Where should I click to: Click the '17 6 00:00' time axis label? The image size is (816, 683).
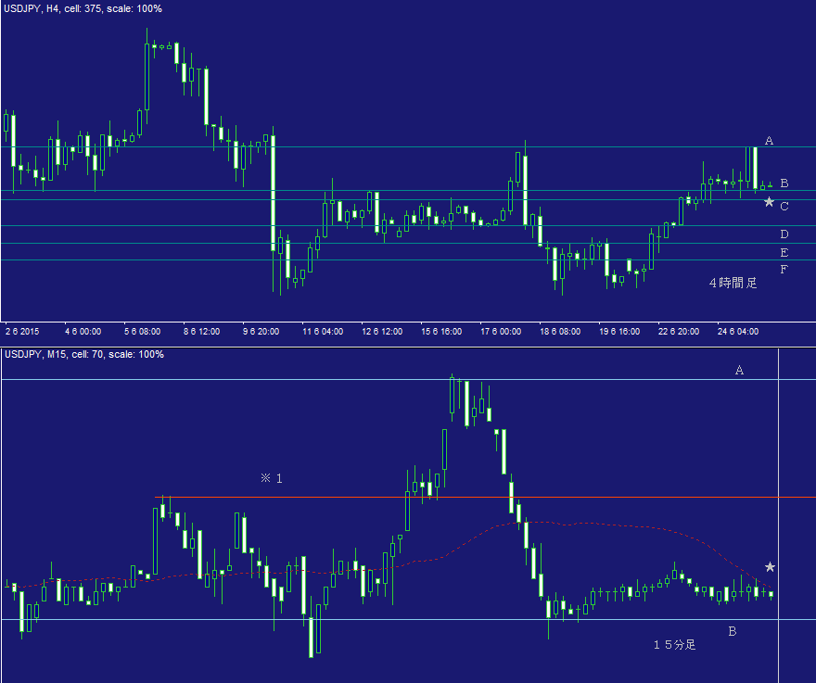[x=501, y=332]
